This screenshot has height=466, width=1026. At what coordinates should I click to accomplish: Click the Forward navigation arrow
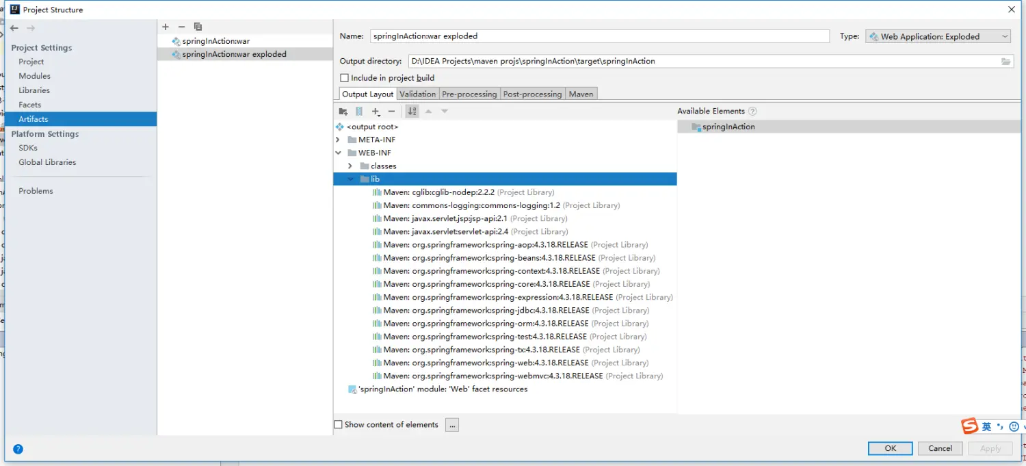[x=31, y=28]
